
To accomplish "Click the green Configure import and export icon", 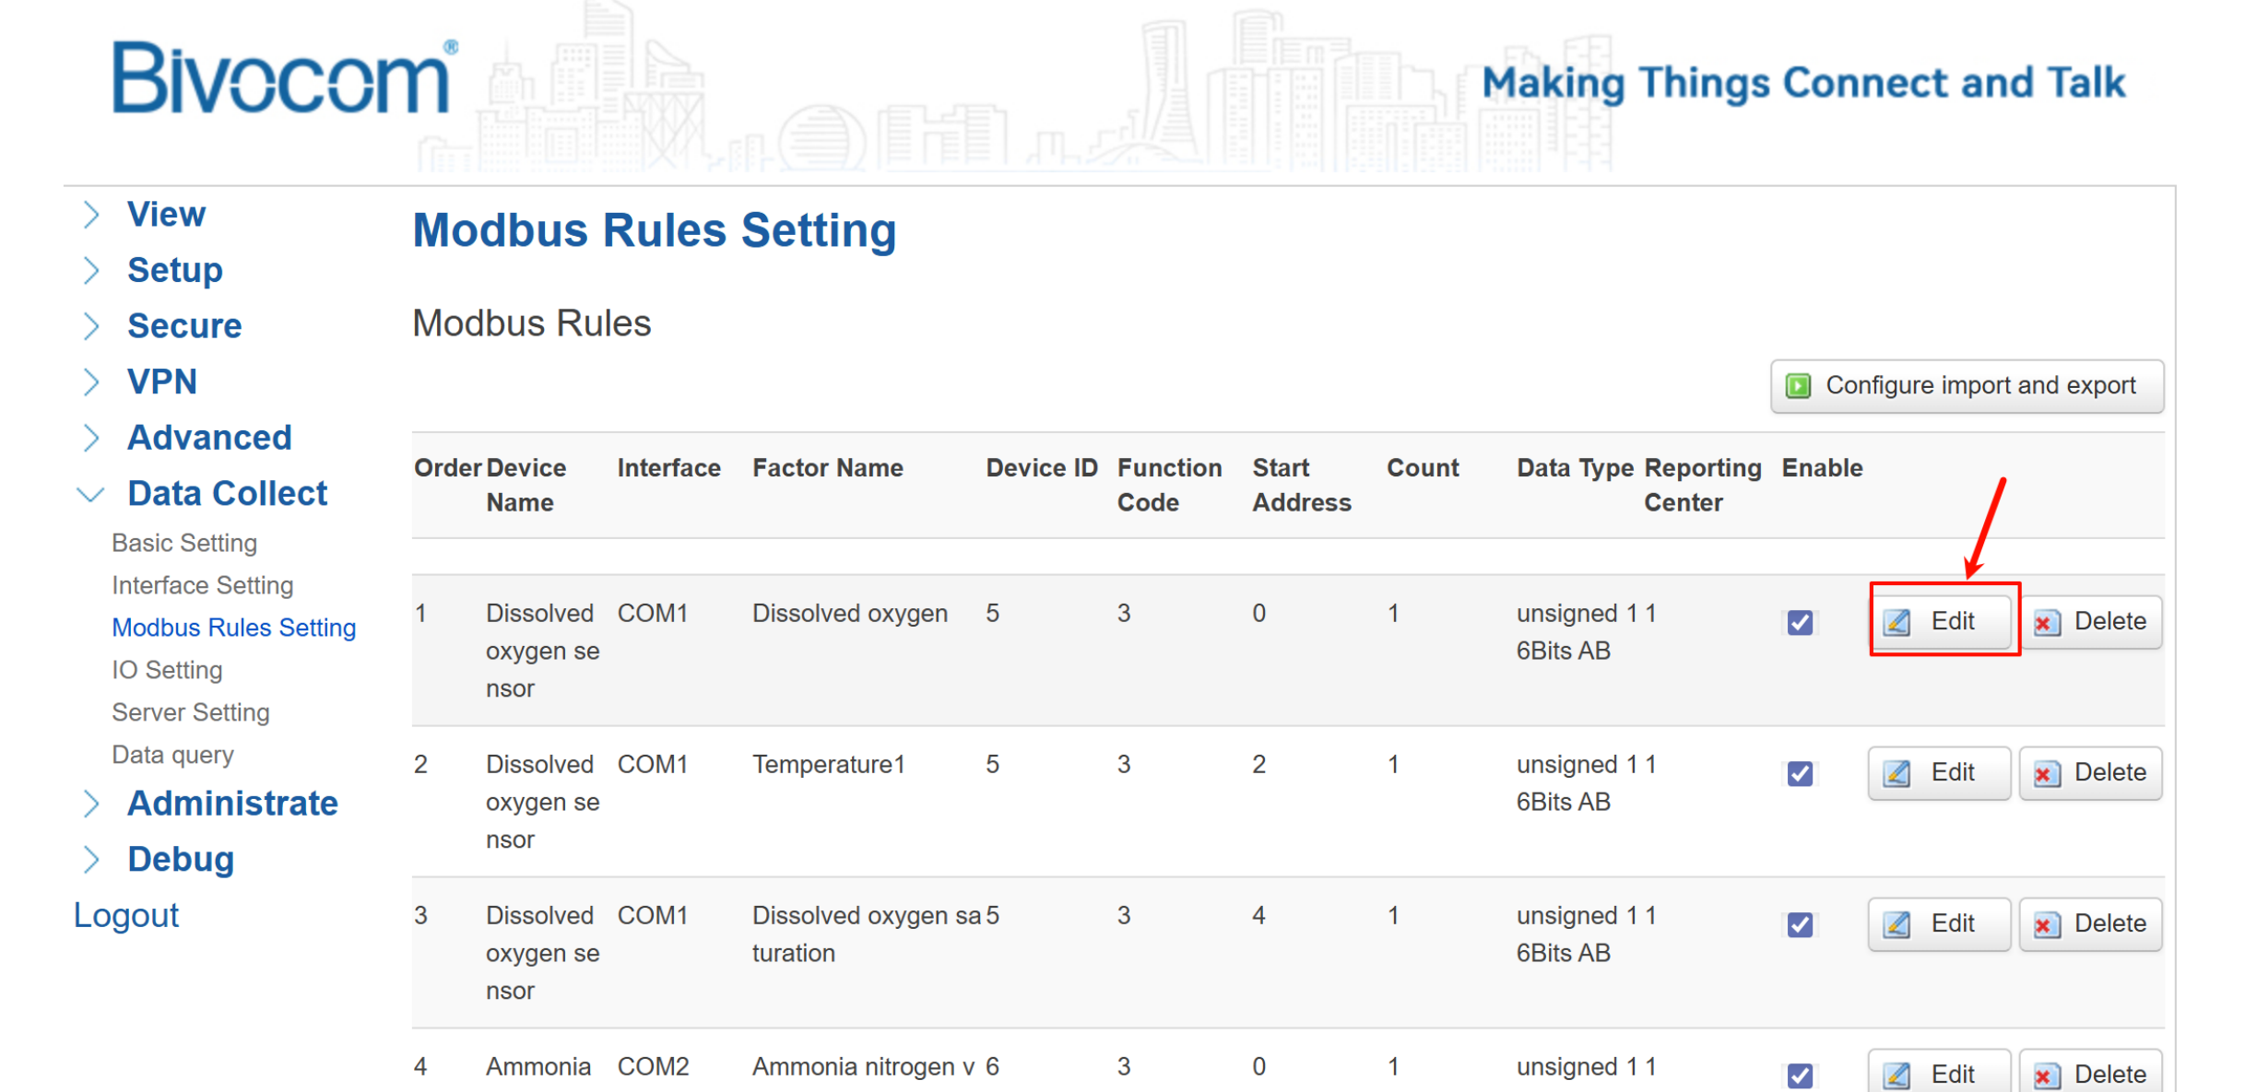I will [1799, 386].
